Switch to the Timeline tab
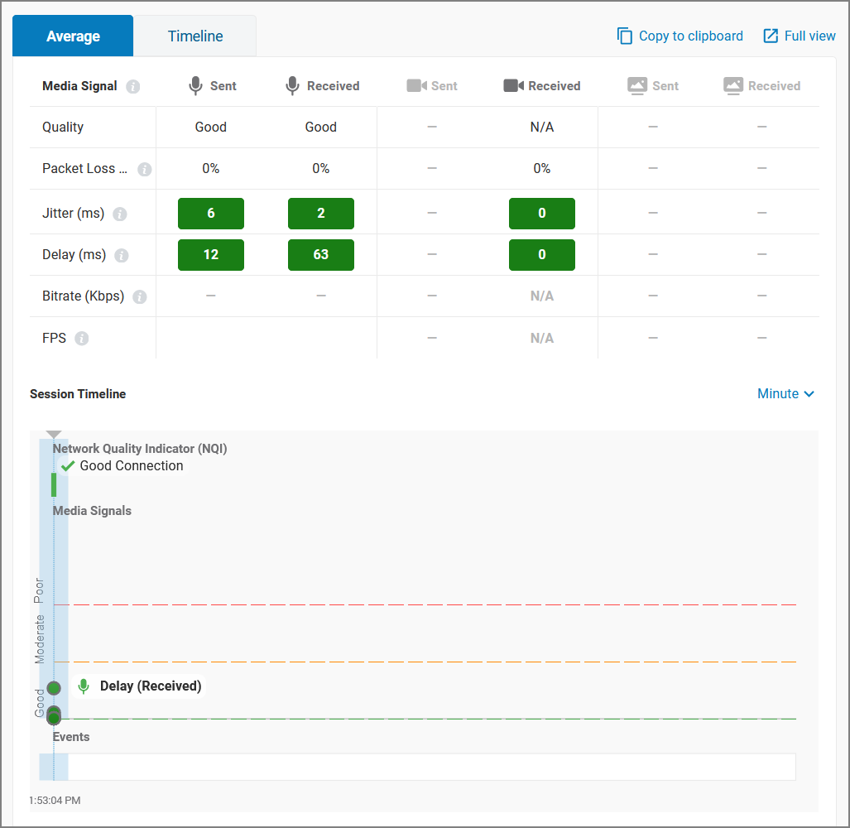This screenshot has height=828, width=850. click(194, 36)
